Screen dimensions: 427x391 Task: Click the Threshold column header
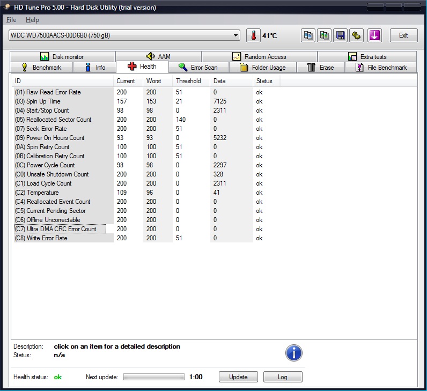click(x=188, y=81)
